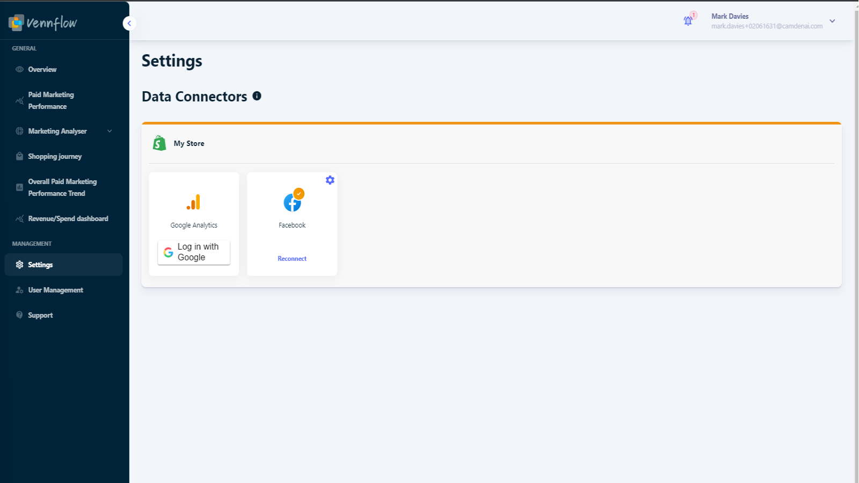Click the Overview eye icon
Image resolution: width=859 pixels, height=483 pixels.
coord(19,69)
